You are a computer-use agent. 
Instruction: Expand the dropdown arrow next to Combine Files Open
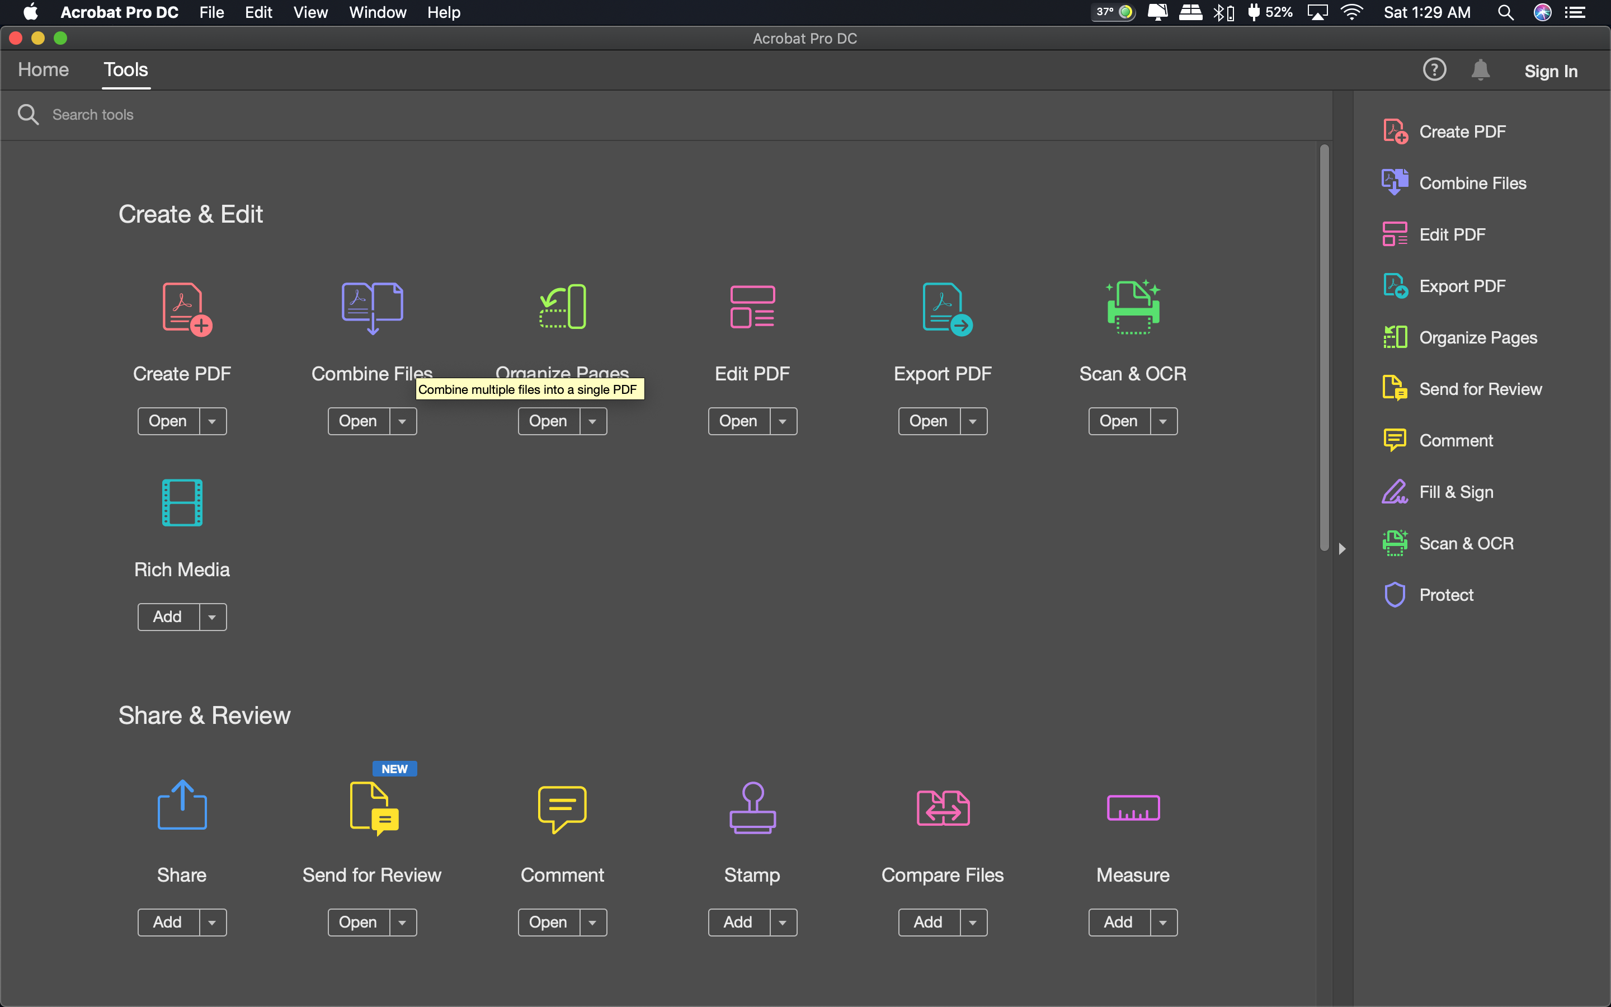[x=403, y=421]
